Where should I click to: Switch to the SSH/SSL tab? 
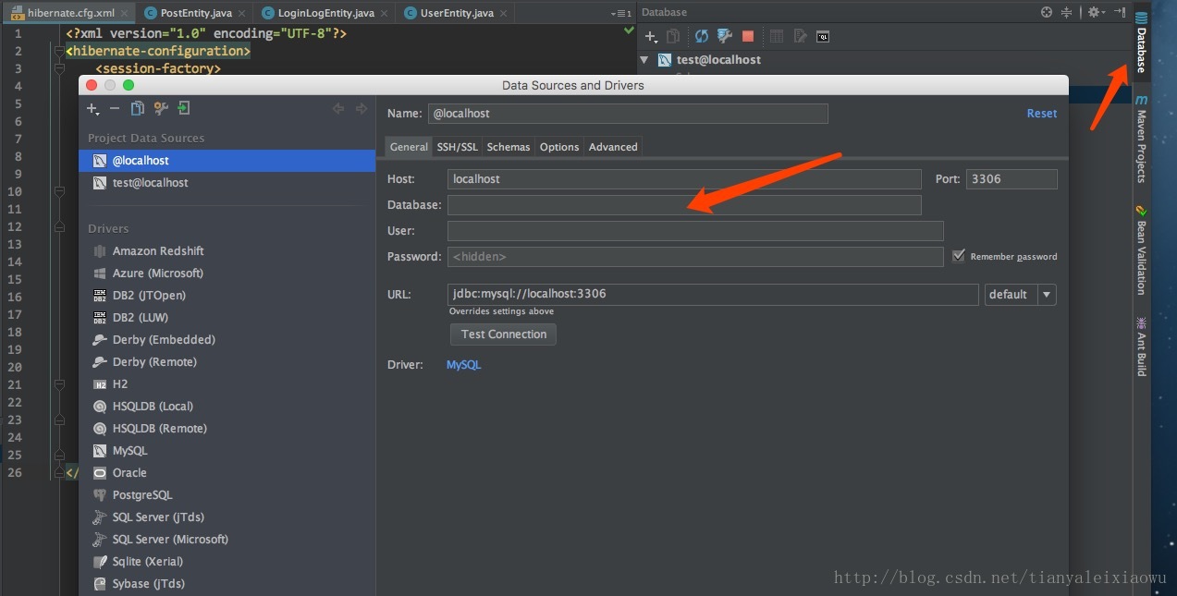[x=458, y=147]
